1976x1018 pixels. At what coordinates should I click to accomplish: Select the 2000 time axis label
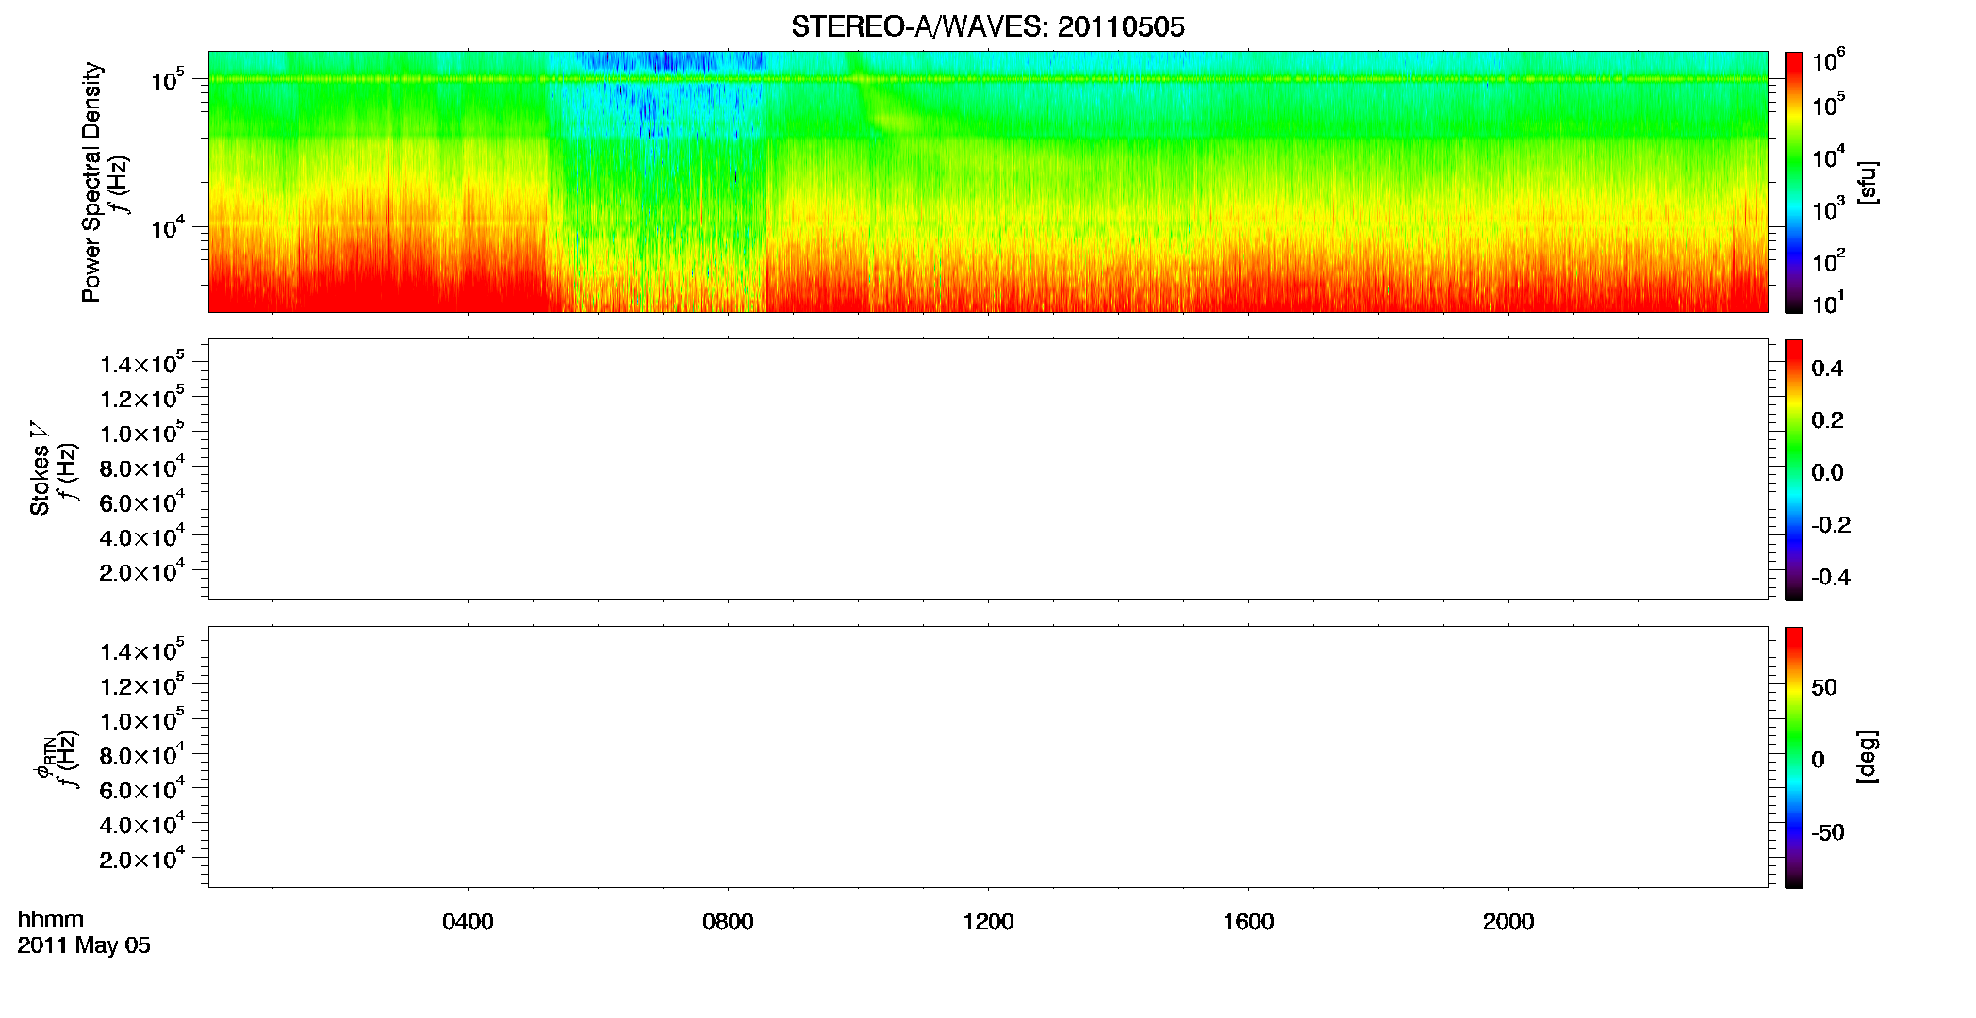1508,922
